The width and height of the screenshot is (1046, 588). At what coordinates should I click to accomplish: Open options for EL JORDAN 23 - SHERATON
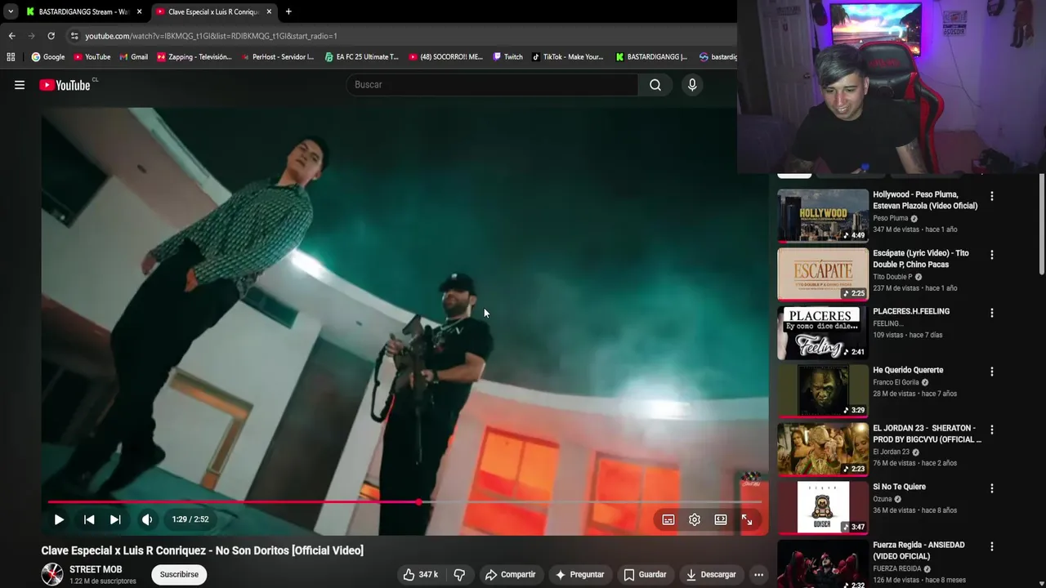coord(992,430)
